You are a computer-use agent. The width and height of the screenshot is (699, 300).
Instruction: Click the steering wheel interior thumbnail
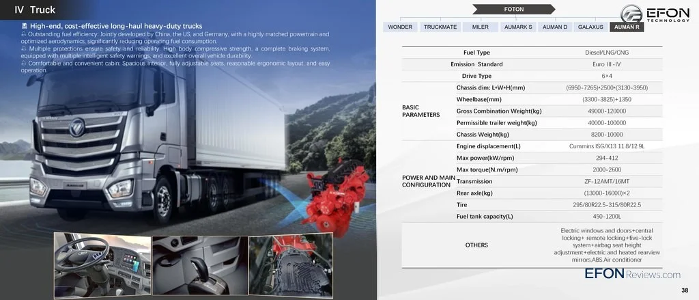tap(102, 265)
